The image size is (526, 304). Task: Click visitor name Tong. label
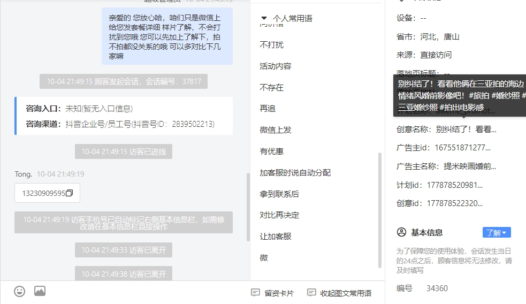point(24,174)
